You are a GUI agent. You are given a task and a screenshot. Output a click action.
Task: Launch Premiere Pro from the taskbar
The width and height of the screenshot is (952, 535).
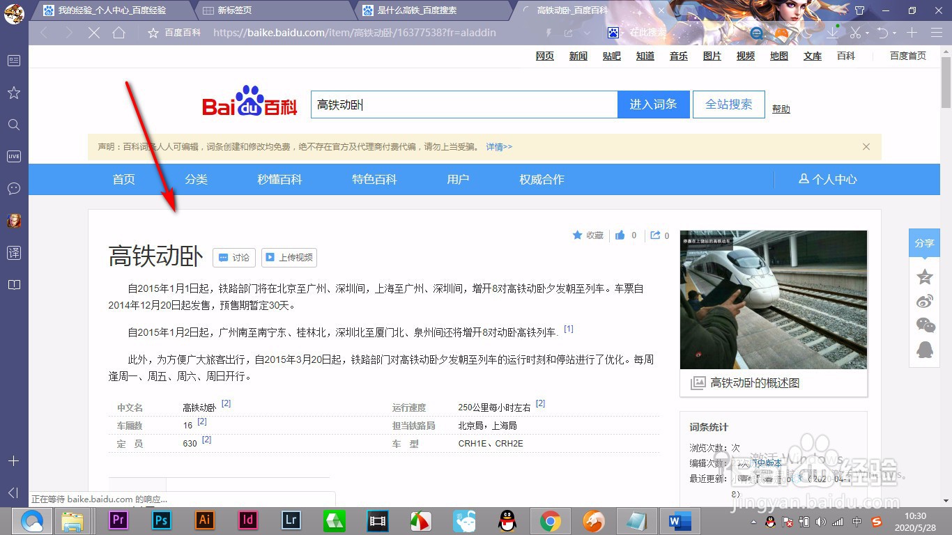pos(118,520)
